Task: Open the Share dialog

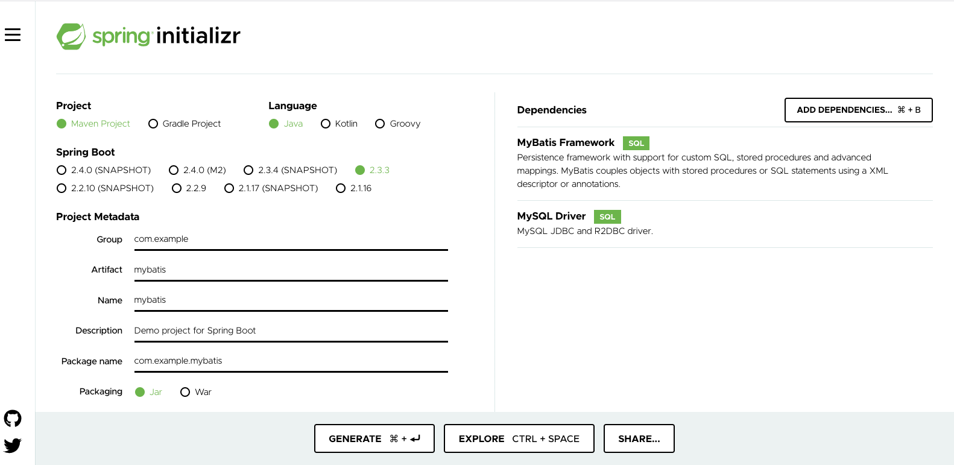Action: [x=639, y=438]
